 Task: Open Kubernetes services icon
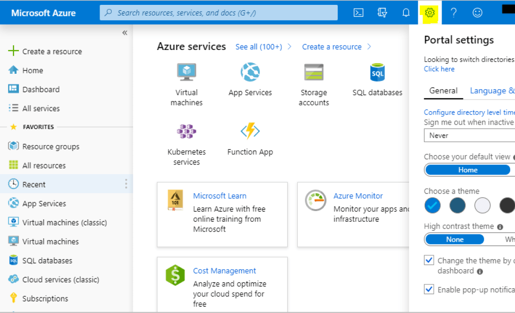click(187, 131)
